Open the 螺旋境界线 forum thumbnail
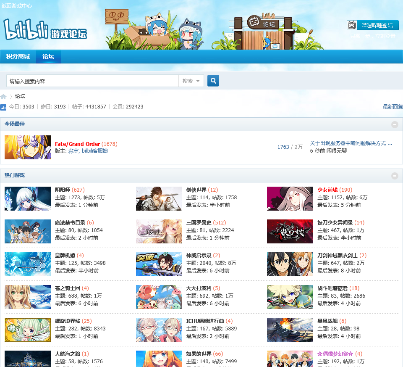The image size is (403, 367). 28,330
